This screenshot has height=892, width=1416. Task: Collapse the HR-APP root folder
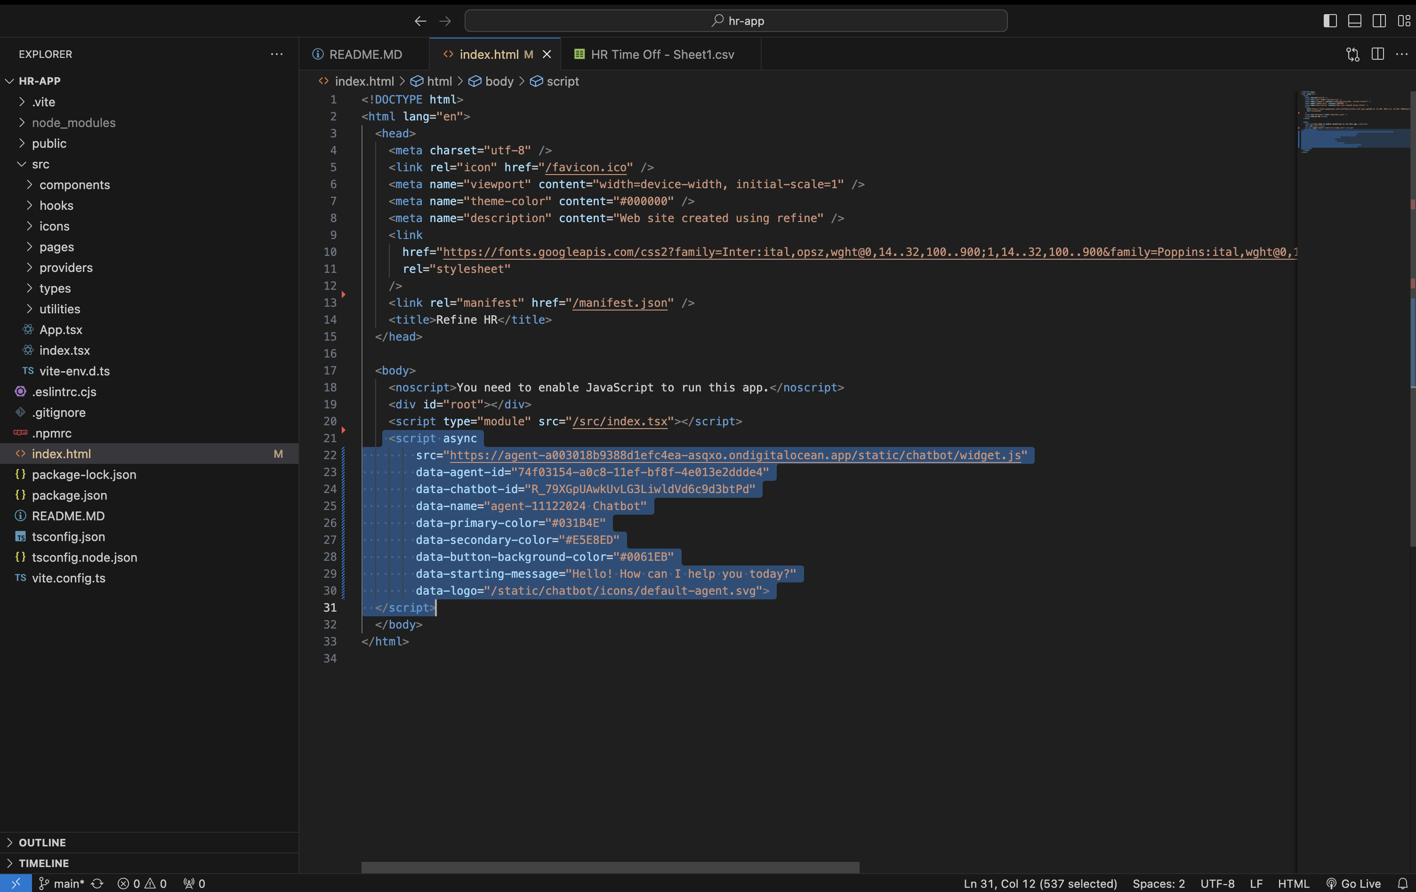(x=149, y=81)
